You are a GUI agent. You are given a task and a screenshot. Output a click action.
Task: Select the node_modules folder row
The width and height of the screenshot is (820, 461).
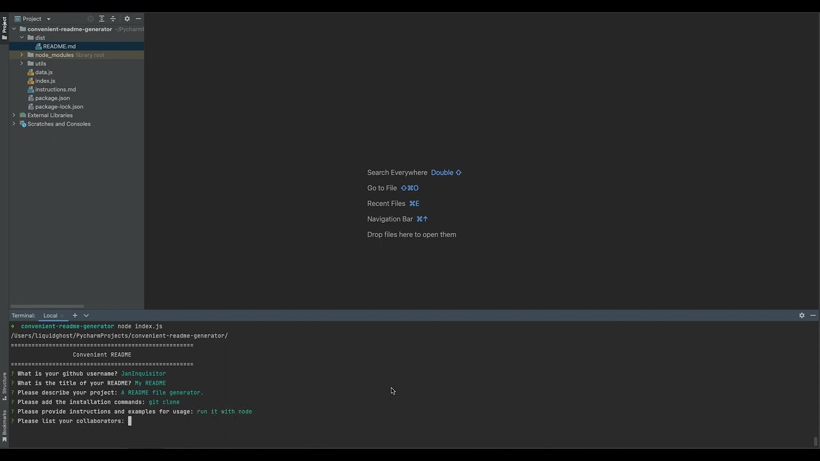[77, 55]
